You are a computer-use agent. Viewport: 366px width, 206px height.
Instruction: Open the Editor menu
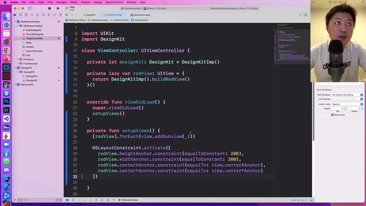pyautogui.click(x=74, y=2)
